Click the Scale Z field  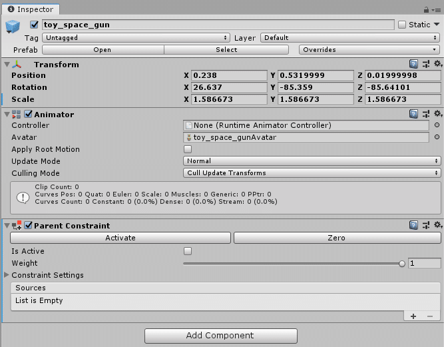coord(403,99)
